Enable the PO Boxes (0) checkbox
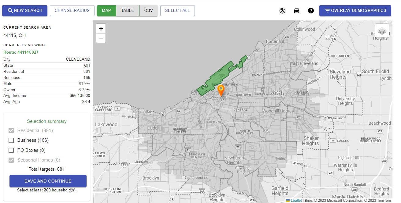 coord(11,150)
